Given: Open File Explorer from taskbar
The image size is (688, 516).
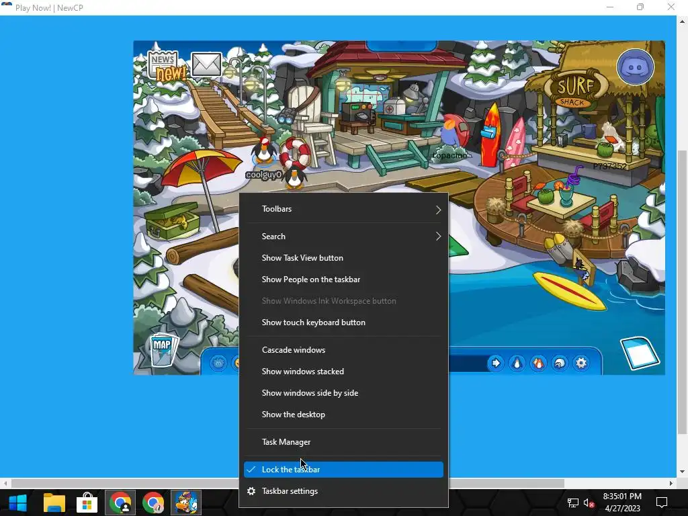Looking at the screenshot, I should click(x=54, y=503).
